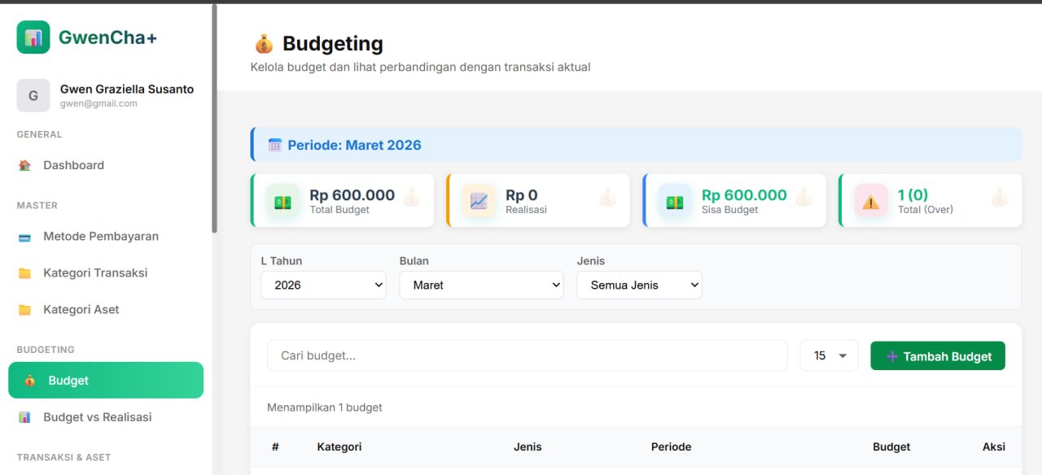
Task: Click the Tambah Budget button
Action: click(x=937, y=355)
